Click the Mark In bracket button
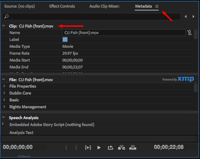 66,147
